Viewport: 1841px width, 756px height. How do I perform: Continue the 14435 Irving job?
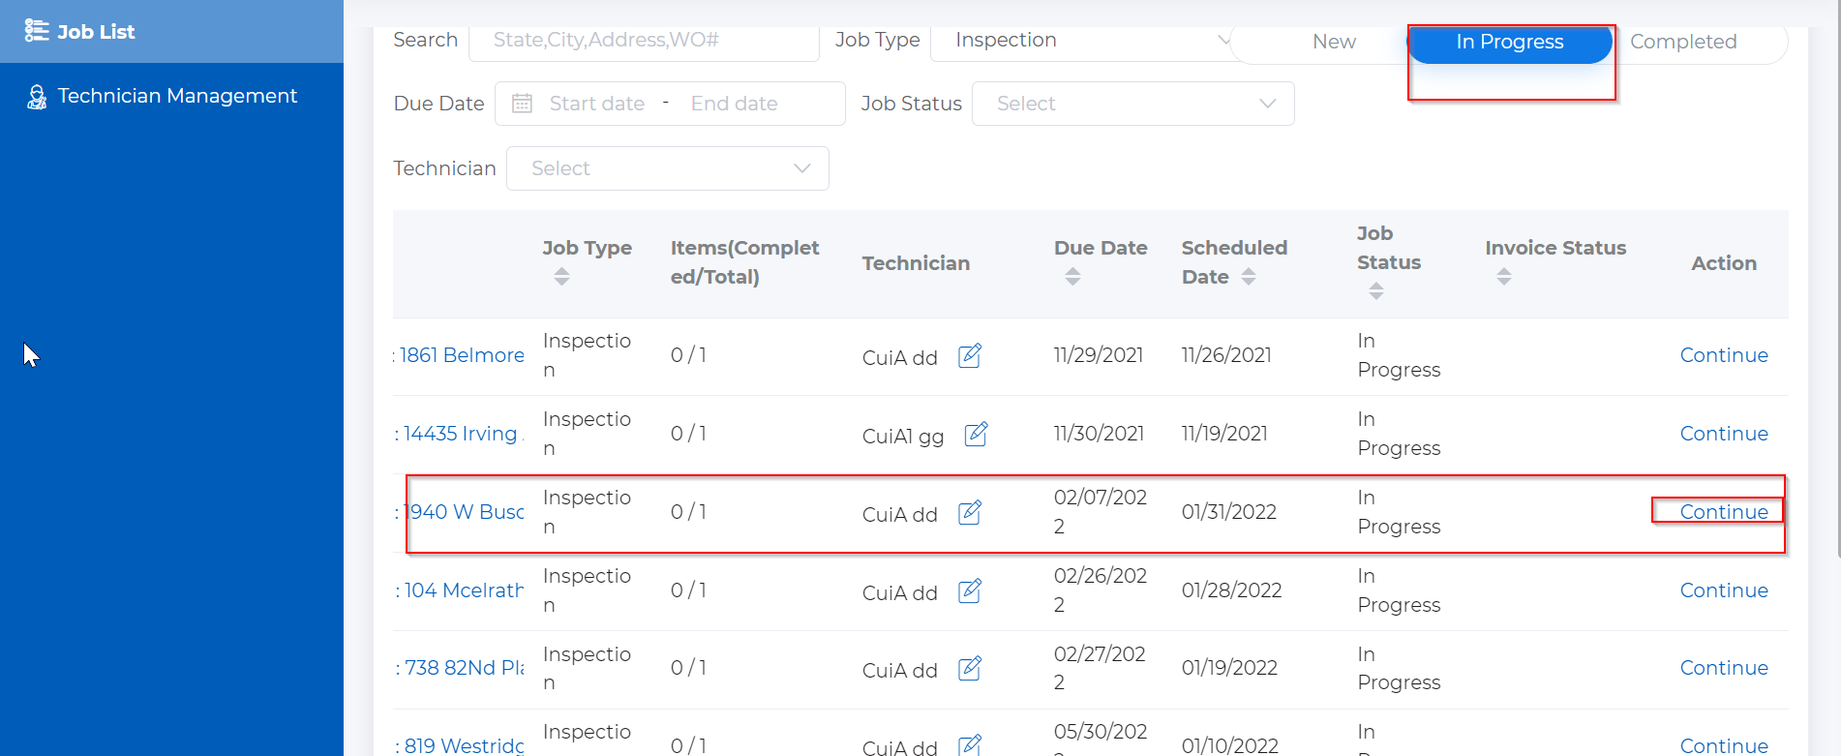coord(1724,434)
